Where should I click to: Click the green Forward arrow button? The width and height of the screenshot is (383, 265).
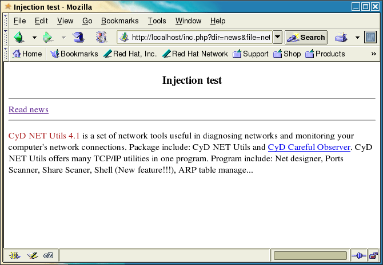point(48,37)
